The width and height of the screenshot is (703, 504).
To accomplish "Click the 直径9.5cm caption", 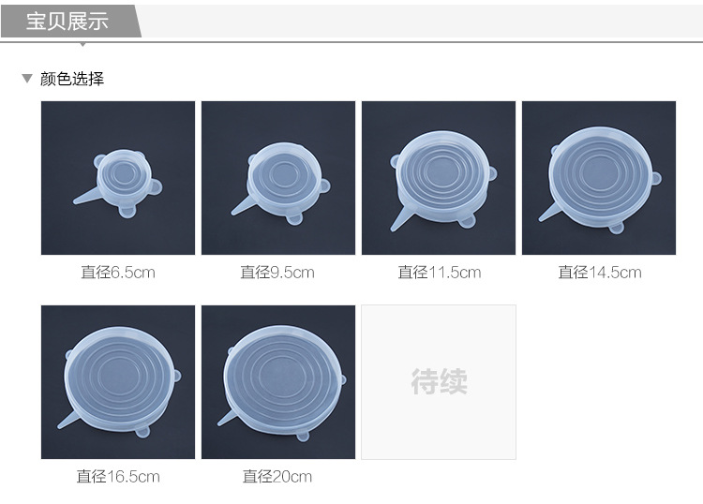I will click(x=277, y=273).
